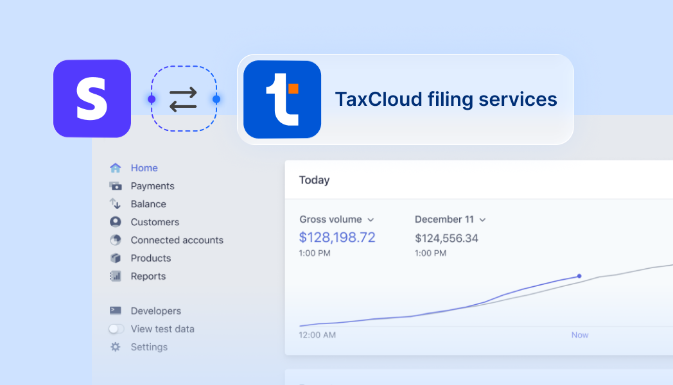
Task: Click the Products box icon
Action: [115, 258]
